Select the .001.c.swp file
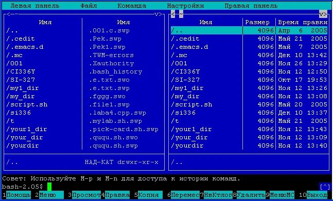The image size is (333, 201). tap(109, 30)
